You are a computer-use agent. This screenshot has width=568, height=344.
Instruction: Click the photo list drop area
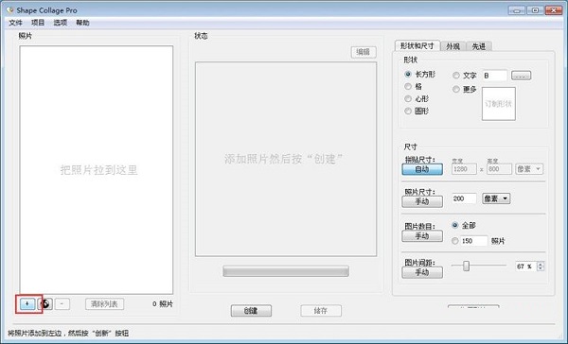[x=97, y=170]
